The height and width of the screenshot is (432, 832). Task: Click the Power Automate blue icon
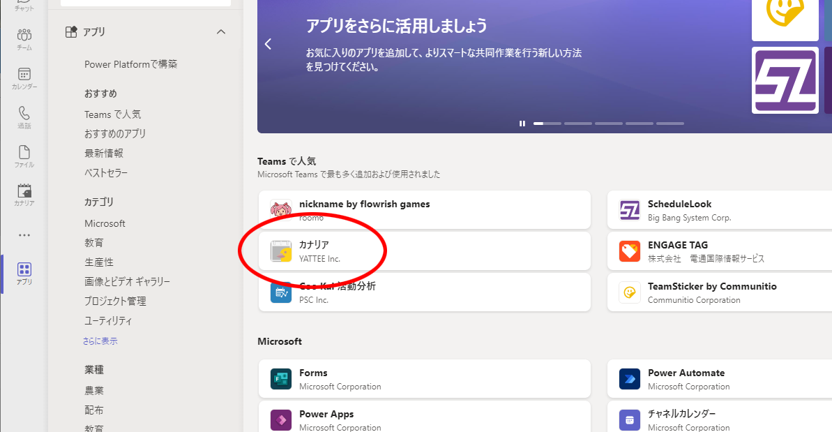[630, 379]
